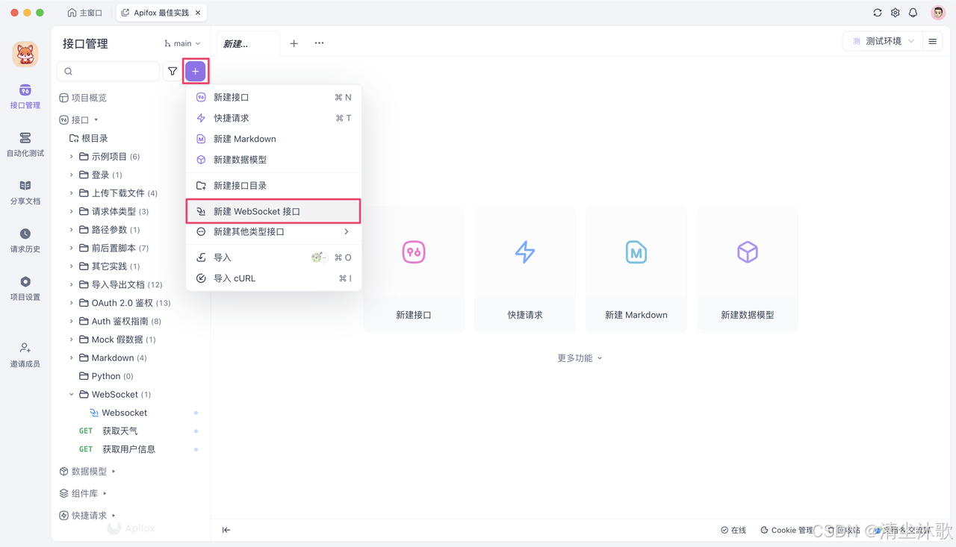Viewport: 956px width, 547px height.
Task: Open Cookie 管理 in the status bar
Action: click(786, 530)
